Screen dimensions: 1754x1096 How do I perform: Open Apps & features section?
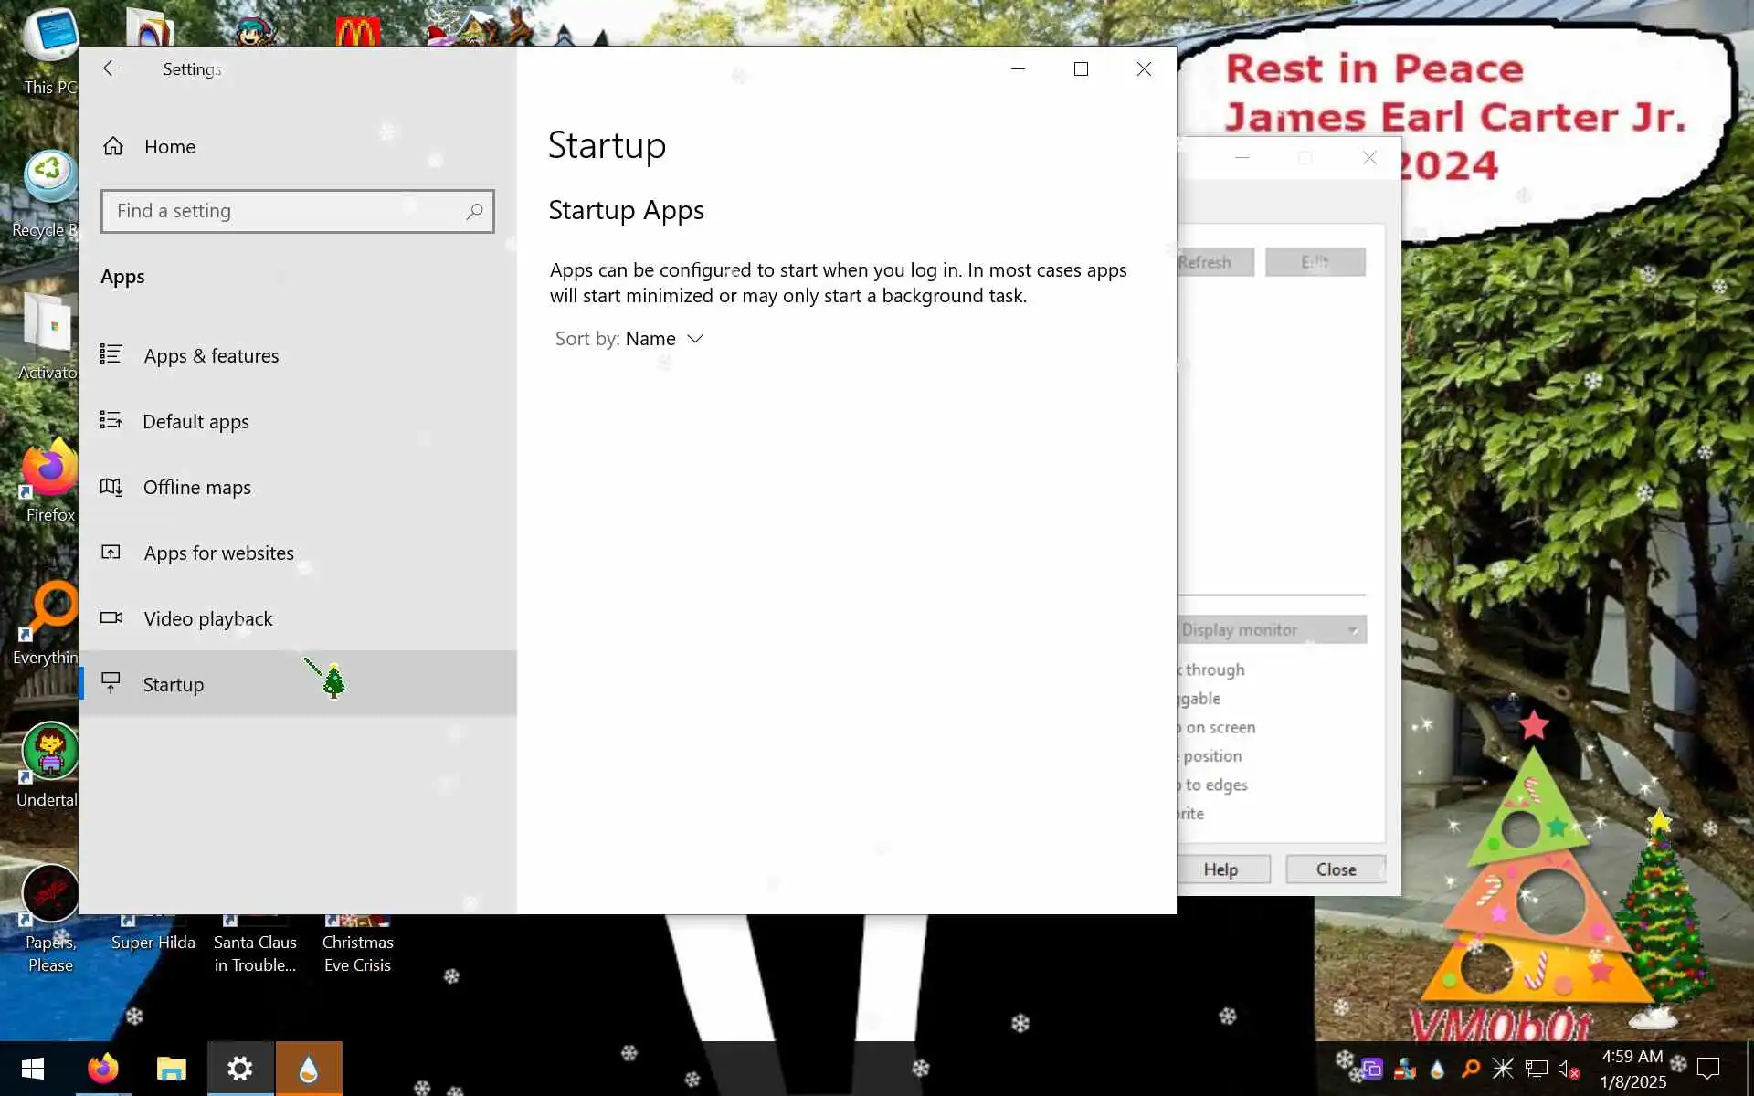[211, 356]
